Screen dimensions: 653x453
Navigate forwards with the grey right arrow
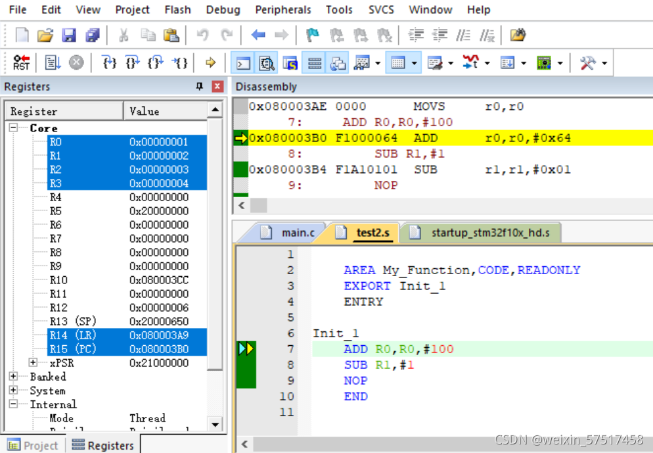[x=282, y=36]
